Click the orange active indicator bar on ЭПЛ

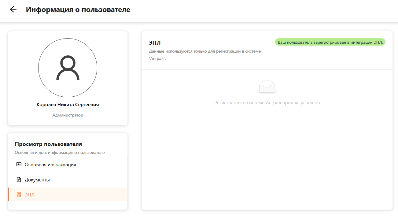pyautogui.click(x=9, y=195)
